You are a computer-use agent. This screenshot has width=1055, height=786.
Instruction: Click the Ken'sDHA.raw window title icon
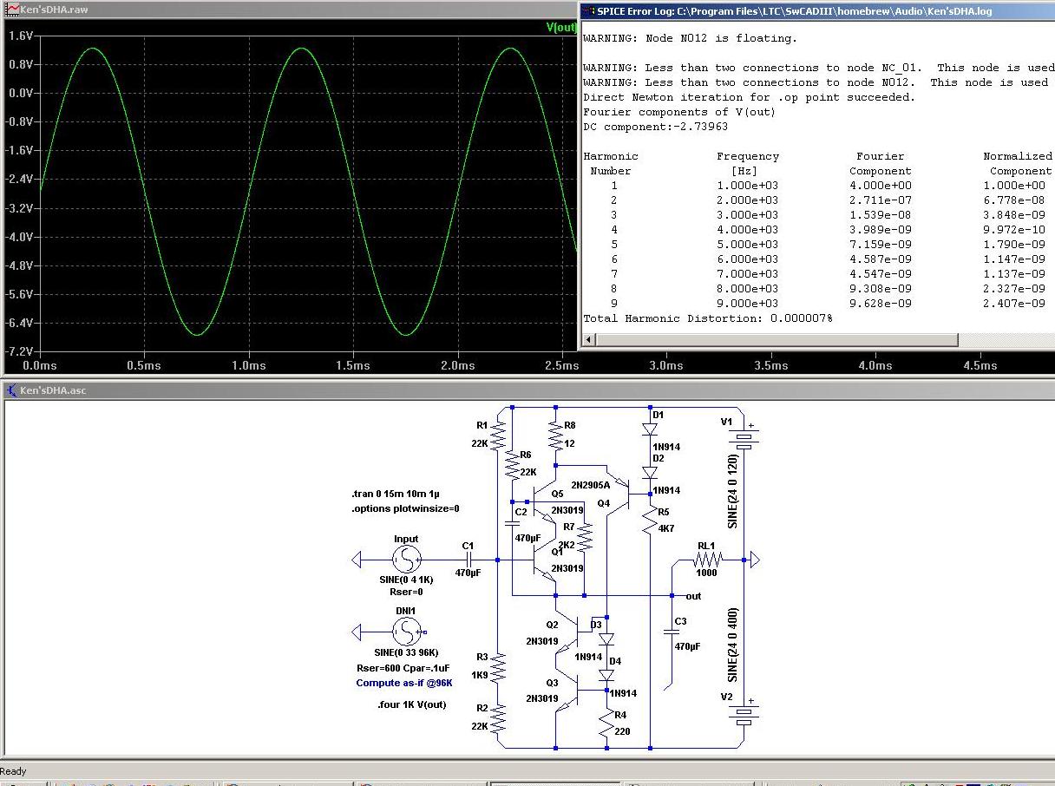tap(10, 10)
